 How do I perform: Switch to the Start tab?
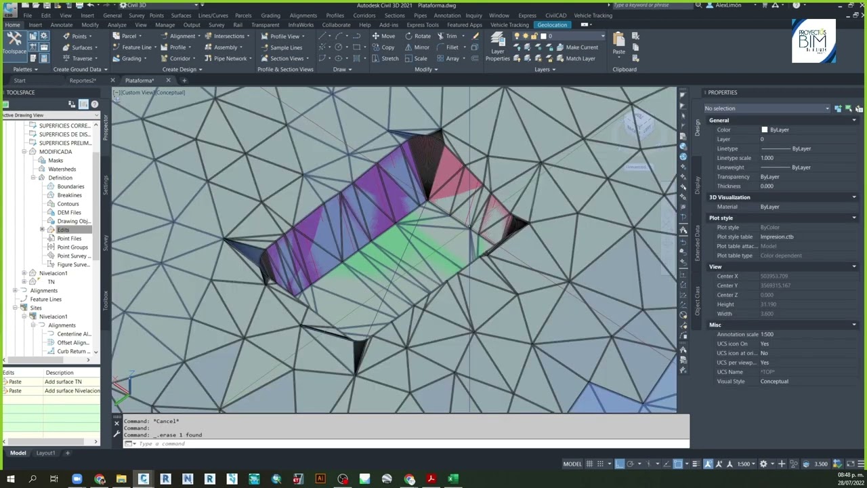20,81
